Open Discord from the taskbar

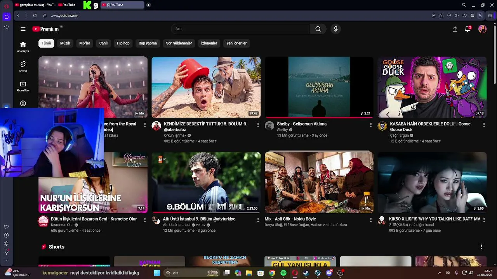tap(329, 273)
